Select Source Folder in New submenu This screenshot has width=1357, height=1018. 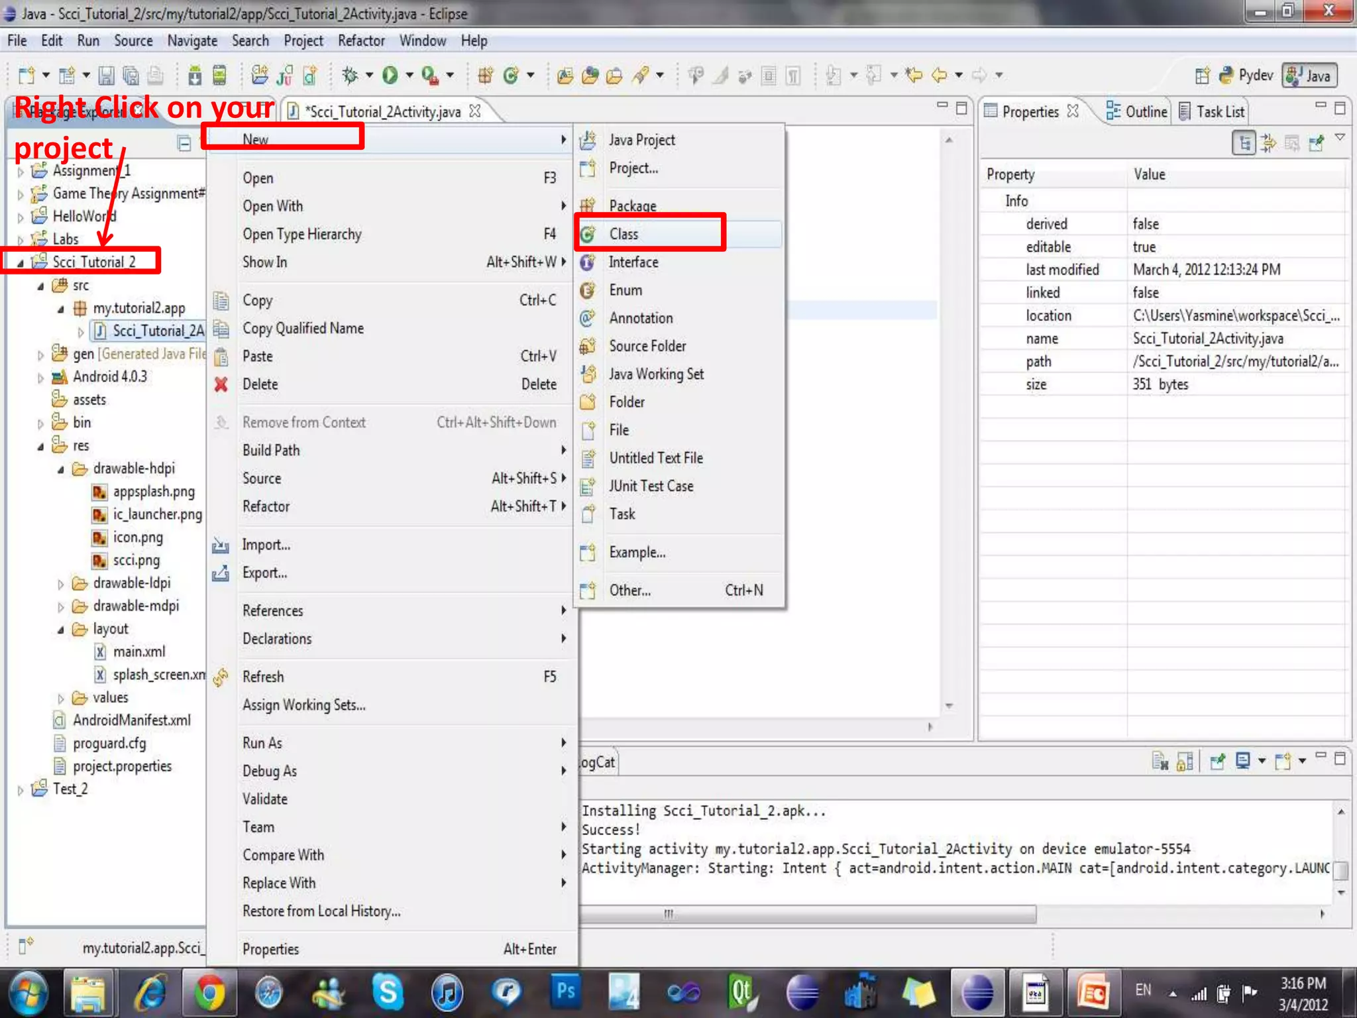679,346
